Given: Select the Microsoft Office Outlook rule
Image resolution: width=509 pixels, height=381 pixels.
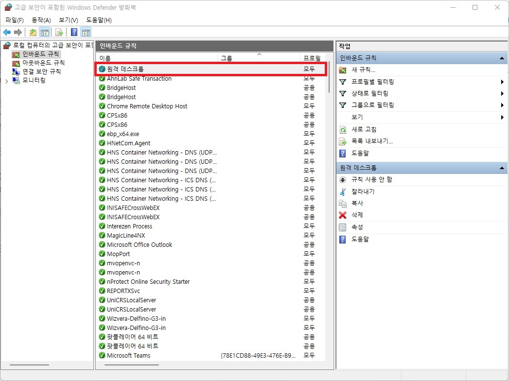Looking at the screenshot, I should [x=211, y=245].
